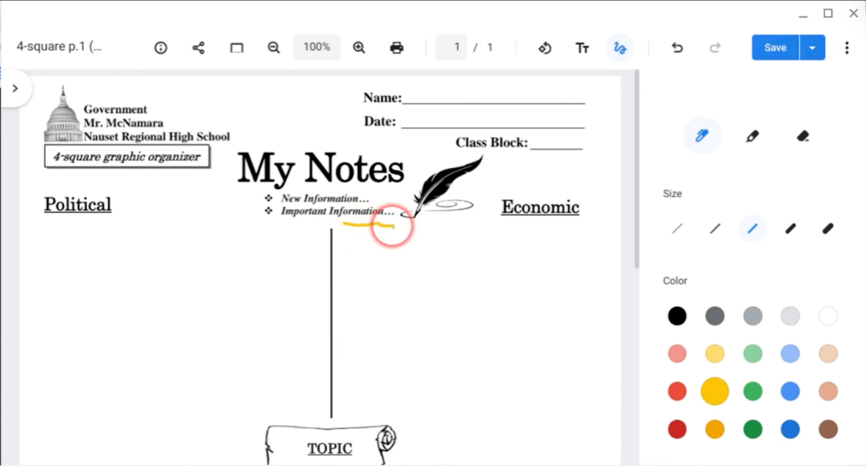The height and width of the screenshot is (466, 866).
Task: Pick the red pen color swatch
Action: 677,391
